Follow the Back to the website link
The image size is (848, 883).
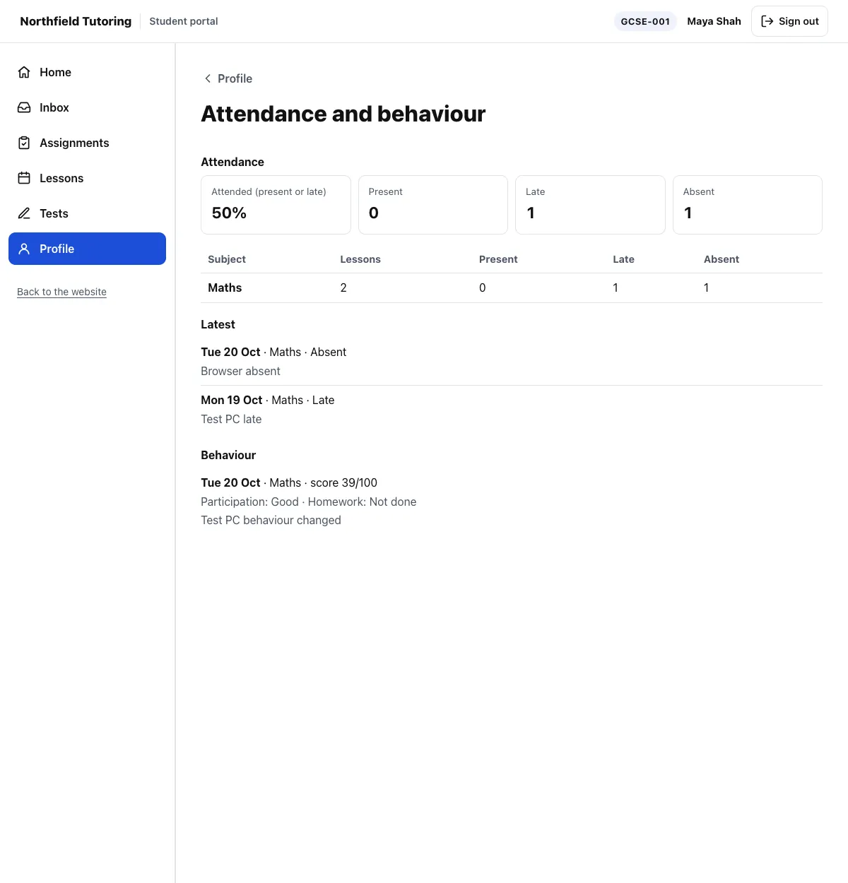pos(61,292)
